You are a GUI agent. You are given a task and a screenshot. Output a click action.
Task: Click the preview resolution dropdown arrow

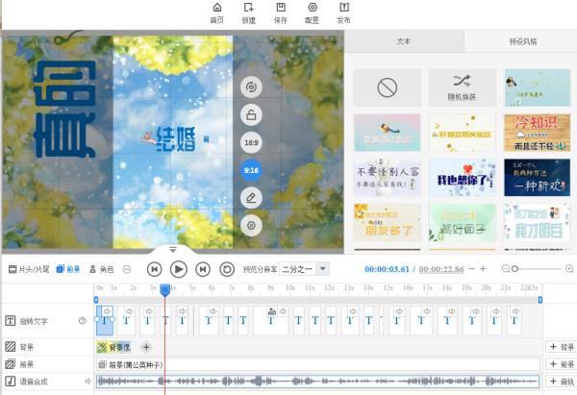coord(323,269)
